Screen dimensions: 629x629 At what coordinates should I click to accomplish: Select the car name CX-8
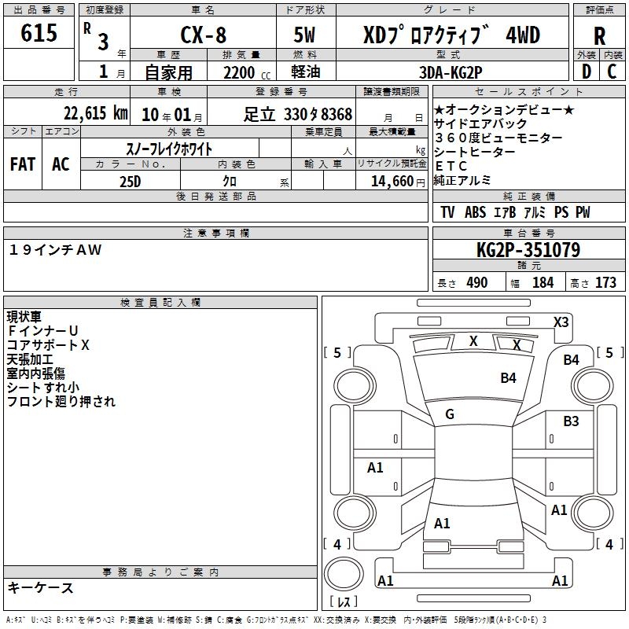pyautogui.click(x=201, y=35)
